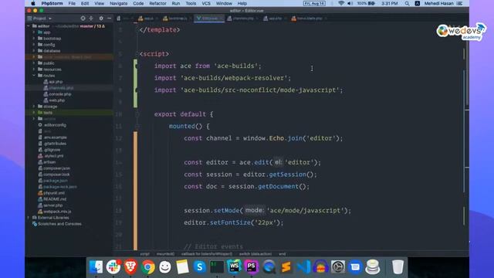Expand the resources folder
Image resolution: width=494 pixels, height=278 pixels.
34,69
